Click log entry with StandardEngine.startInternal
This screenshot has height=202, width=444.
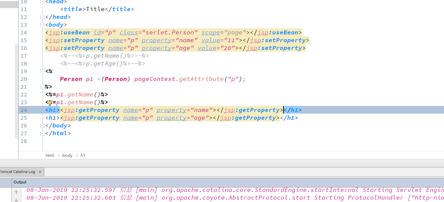click(235, 190)
